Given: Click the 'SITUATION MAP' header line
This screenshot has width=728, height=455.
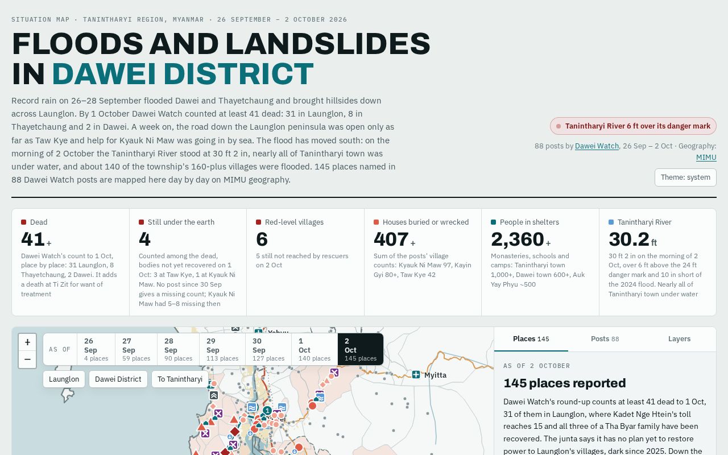Looking at the screenshot, I should coord(179,19).
